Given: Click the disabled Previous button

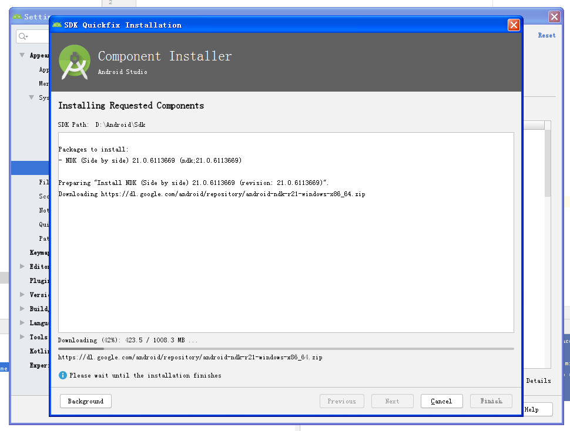Looking at the screenshot, I should (342, 401).
